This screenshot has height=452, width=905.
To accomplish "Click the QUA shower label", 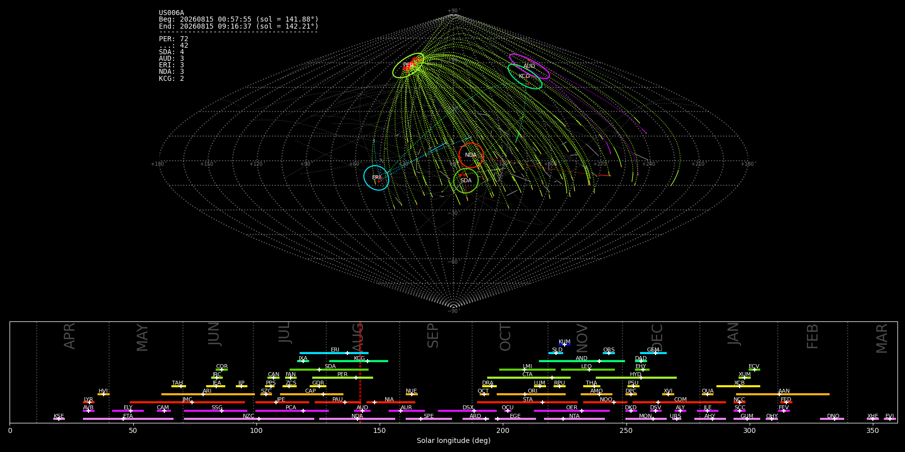I will click(x=708, y=391).
